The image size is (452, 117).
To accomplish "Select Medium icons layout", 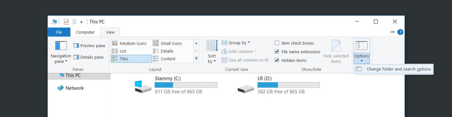I will point(129,43).
